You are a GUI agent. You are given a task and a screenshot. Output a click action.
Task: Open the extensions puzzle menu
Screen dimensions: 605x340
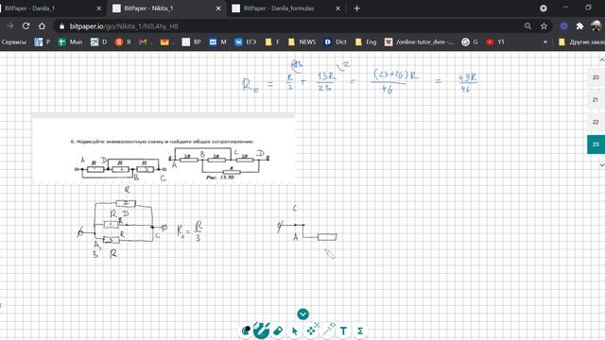(579, 25)
